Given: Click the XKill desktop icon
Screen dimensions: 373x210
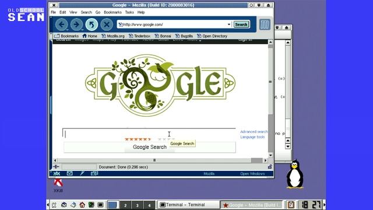Looking at the screenshot, I should [x=58, y=185].
